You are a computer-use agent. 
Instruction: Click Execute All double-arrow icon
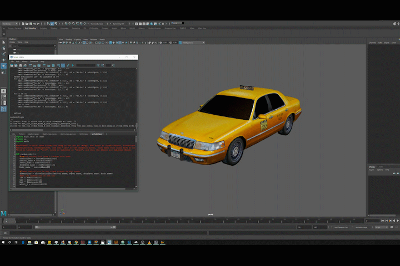tap(68, 65)
